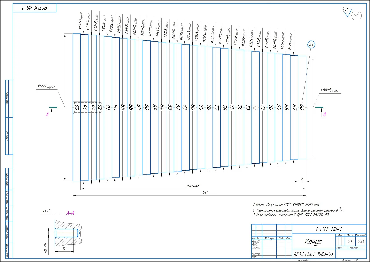
Task: Select the roughness symbol in note 2
Action: [341, 210]
